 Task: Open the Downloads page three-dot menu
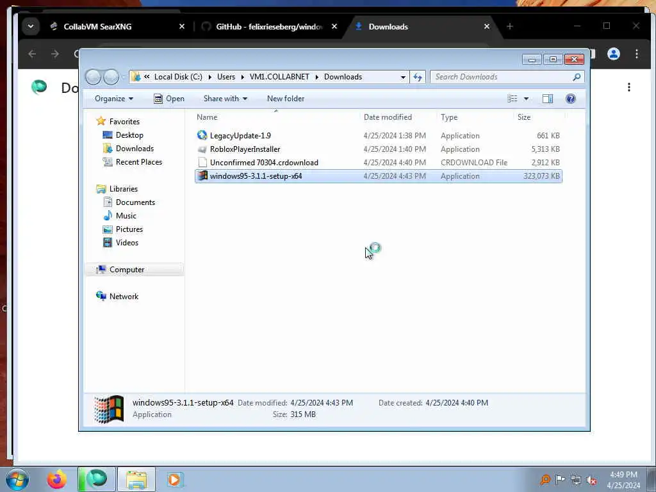[629, 87]
